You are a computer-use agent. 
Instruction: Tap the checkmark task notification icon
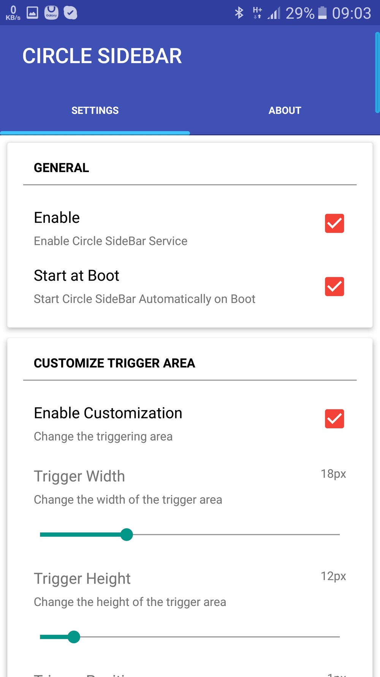click(x=70, y=13)
